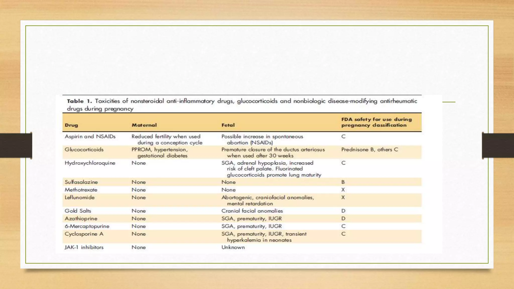The image size is (514, 289).
Task: Select the Azathioprine drug cell
Action: point(81,219)
